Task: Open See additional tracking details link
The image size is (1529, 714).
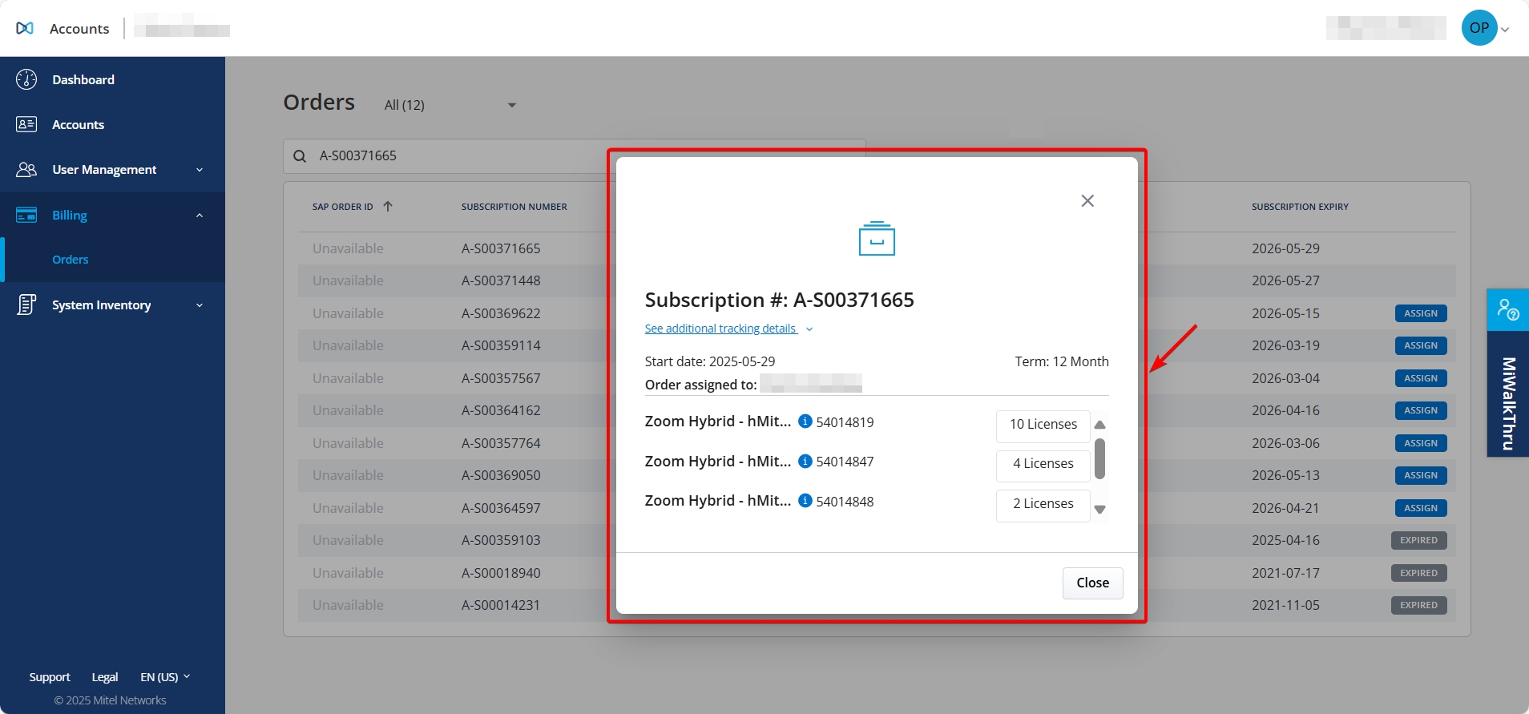Action: click(x=720, y=329)
